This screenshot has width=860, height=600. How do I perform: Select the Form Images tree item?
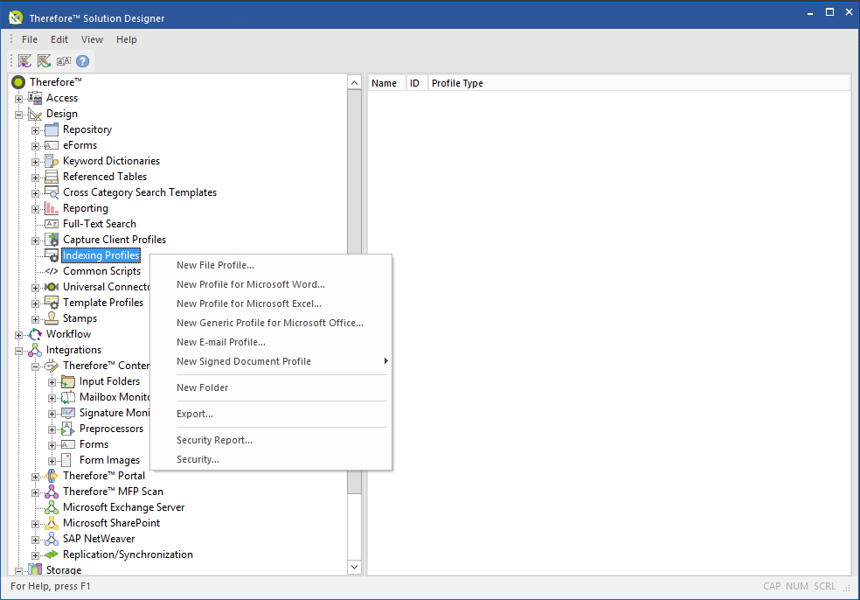(110, 461)
